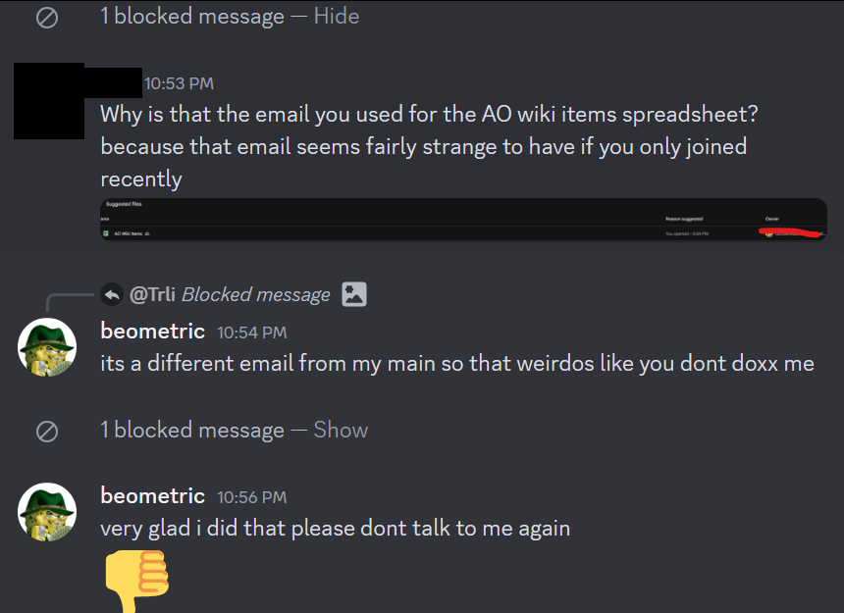The width and height of the screenshot is (844, 613).
Task: Click the reply arrow icon beside @Trli
Action: 112,293
